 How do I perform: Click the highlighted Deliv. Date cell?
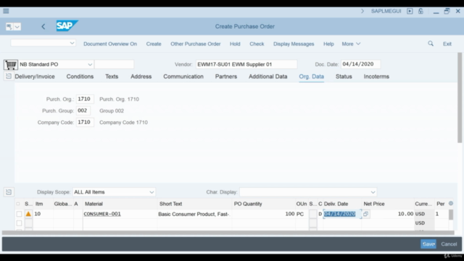[x=342, y=214]
